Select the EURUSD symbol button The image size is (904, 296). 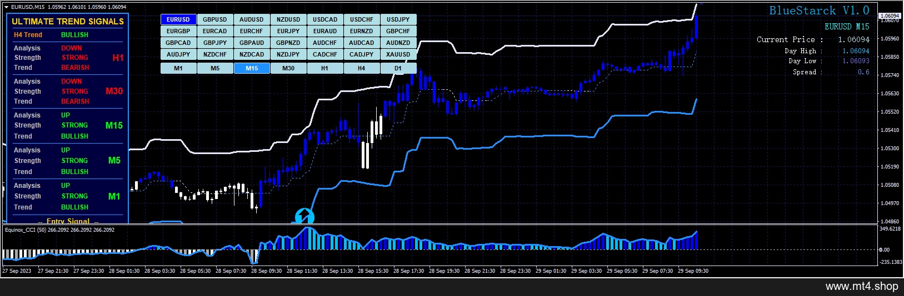pos(178,19)
